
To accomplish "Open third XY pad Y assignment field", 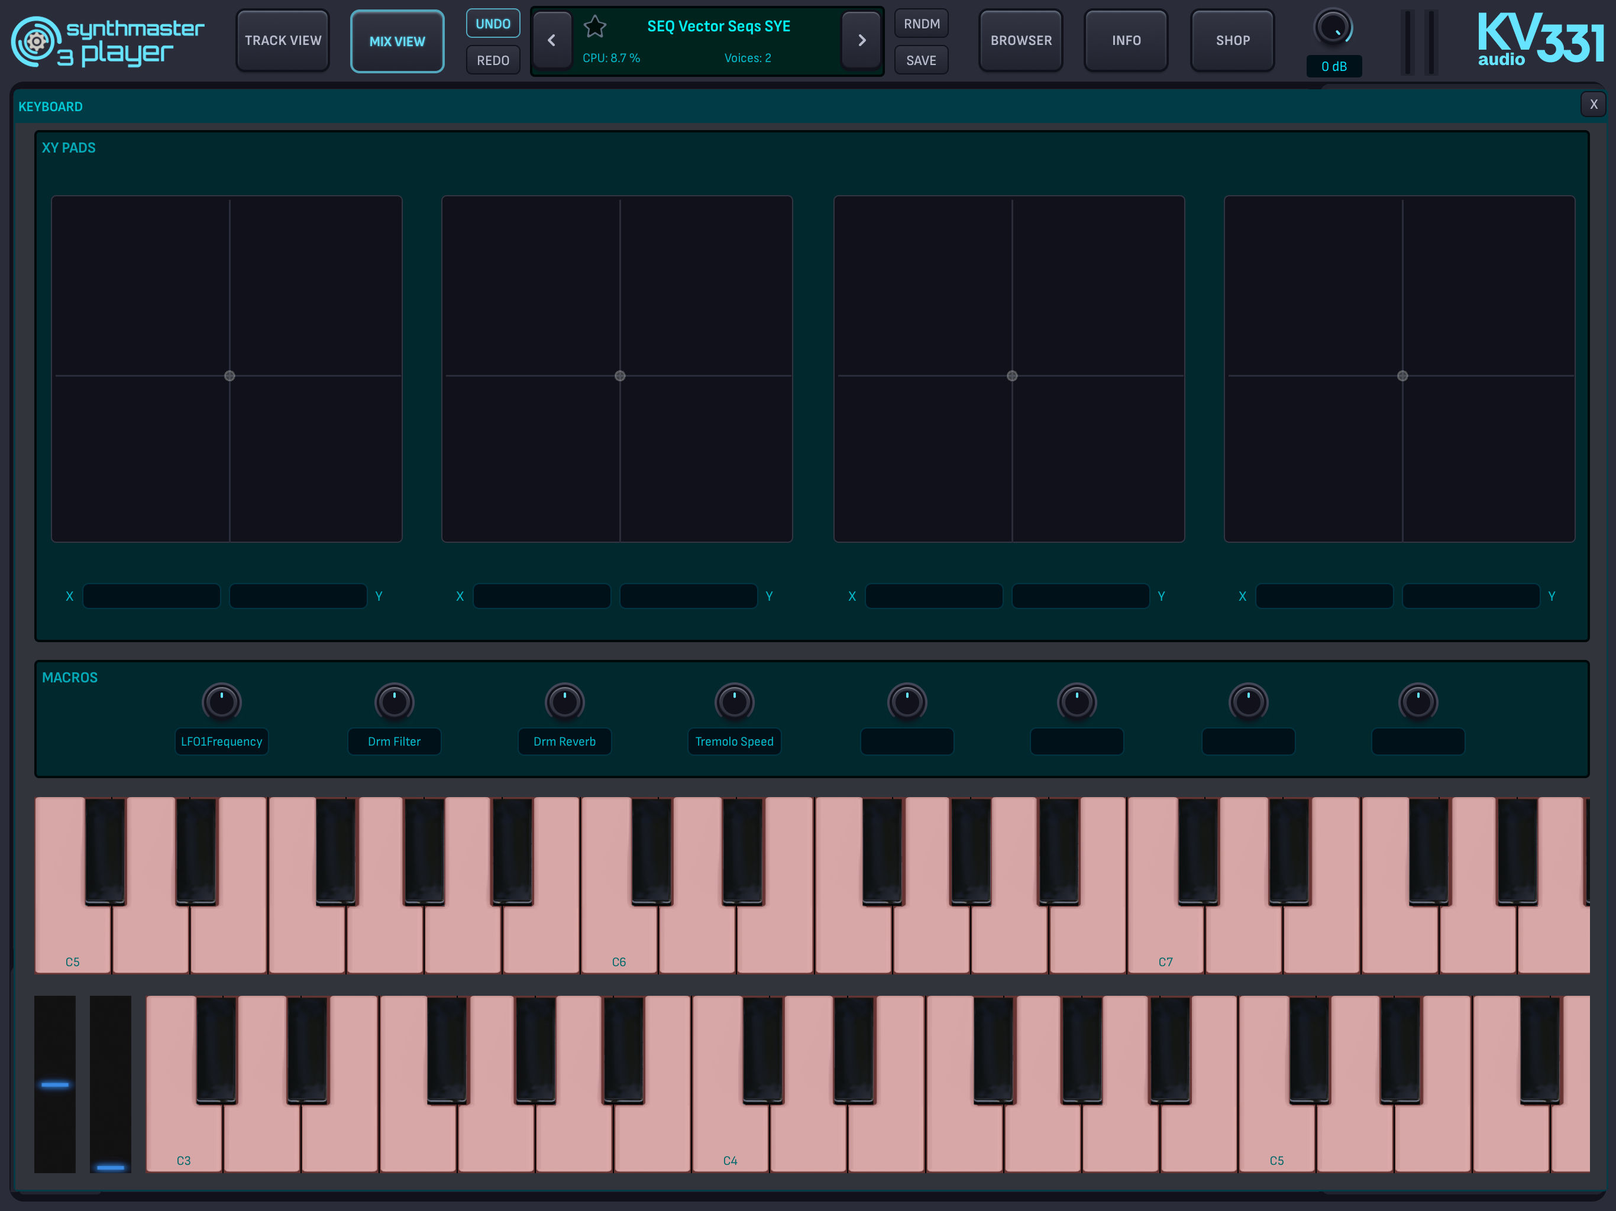I will (x=1081, y=596).
